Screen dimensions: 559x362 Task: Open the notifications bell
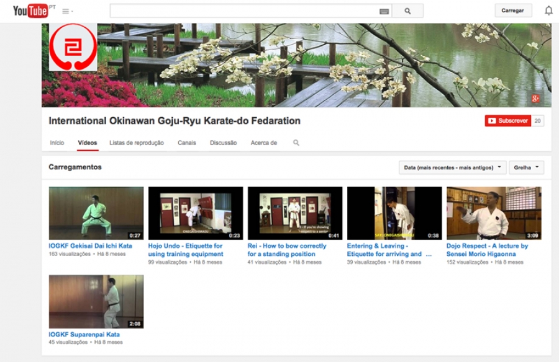[548, 11]
